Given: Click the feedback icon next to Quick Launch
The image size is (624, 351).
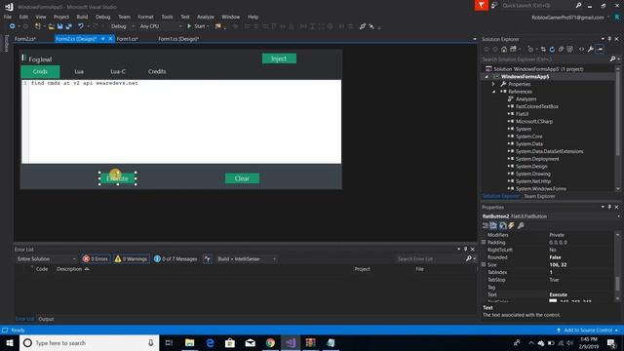Looking at the screenshot, I should 494,5.
